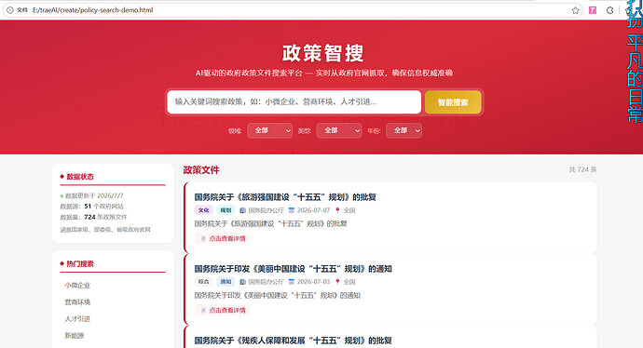The image size is (643, 348).
Task: Click location pin icon in 旅游强国 card
Action: (338, 210)
